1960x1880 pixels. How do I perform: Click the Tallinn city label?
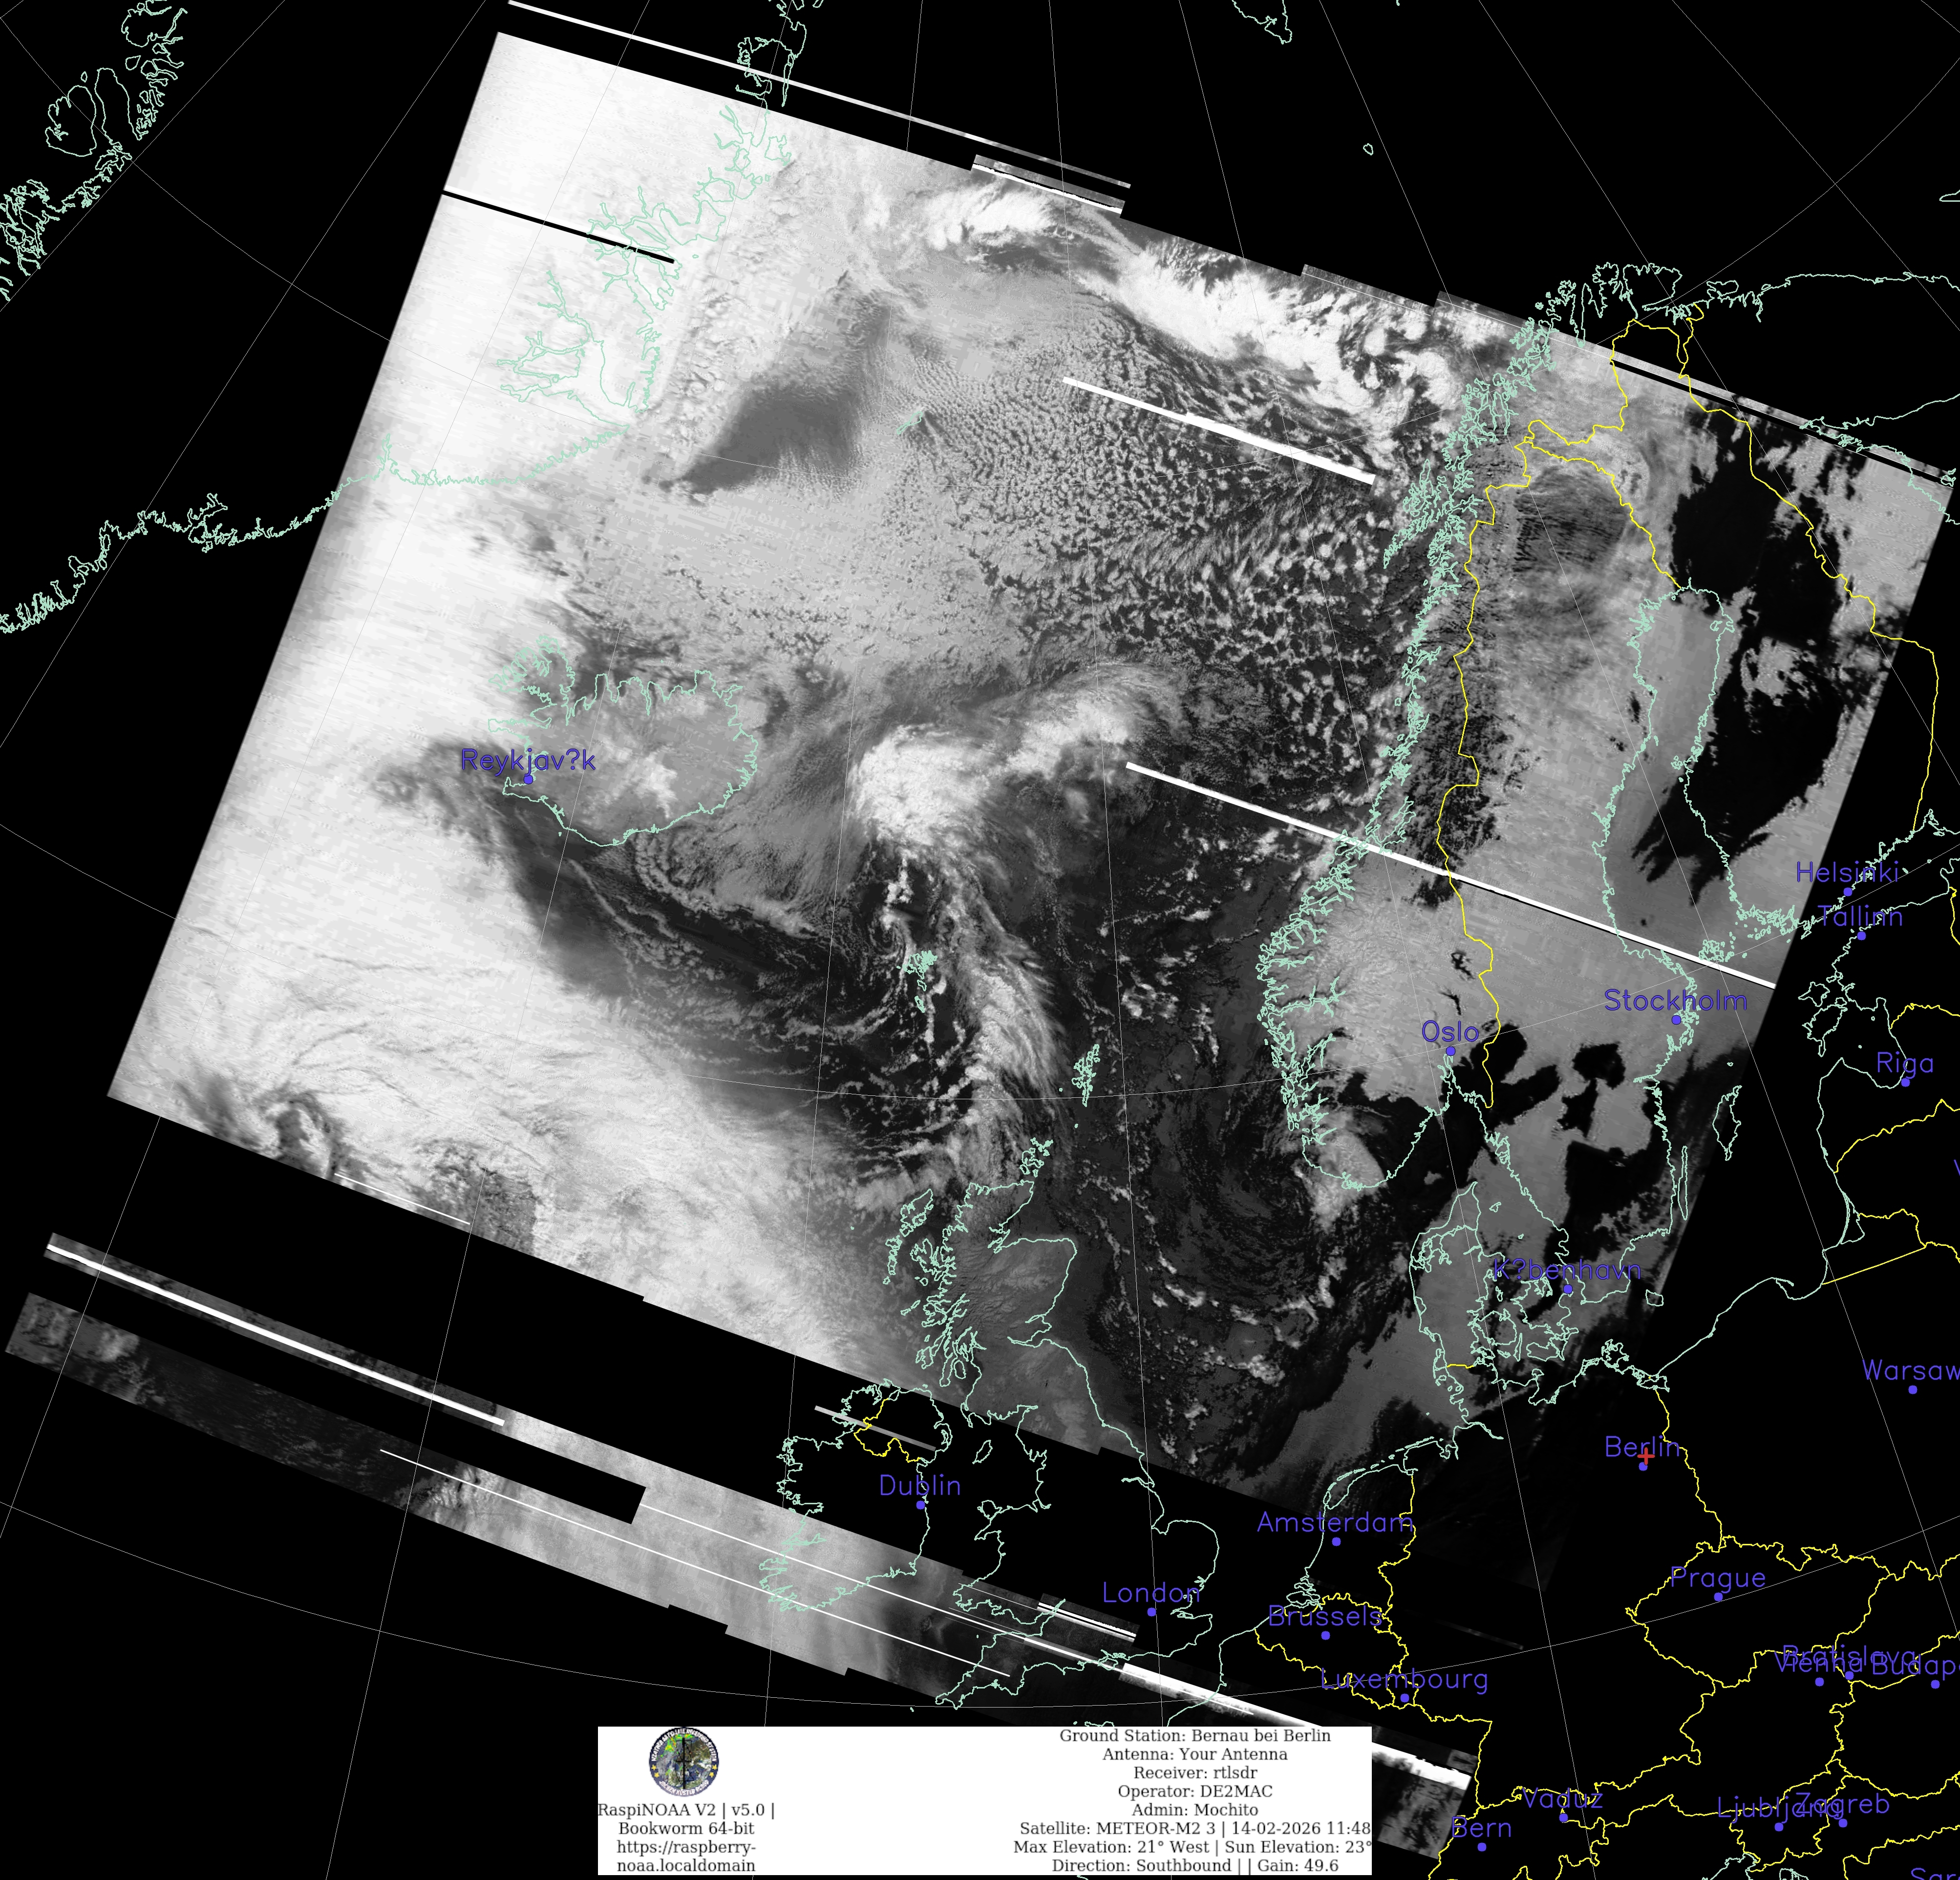click(1860, 916)
